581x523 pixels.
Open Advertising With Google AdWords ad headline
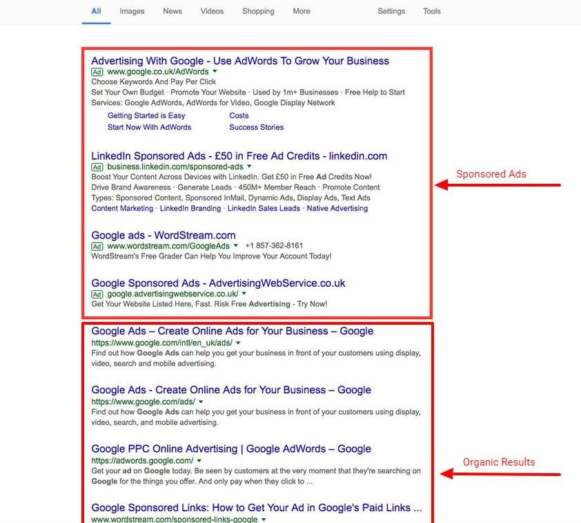click(240, 61)
